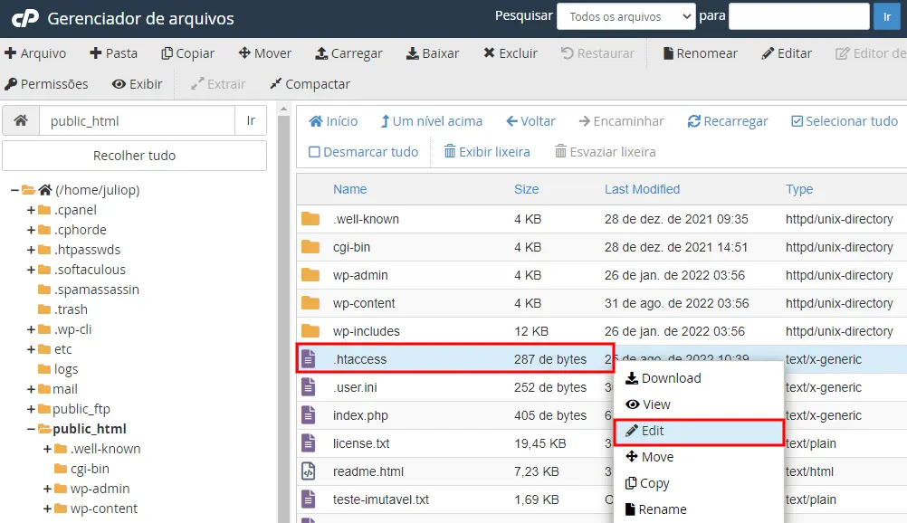907x523 pixels.
Task: Create a new file with Arquivo
Action: coord(35,53)
